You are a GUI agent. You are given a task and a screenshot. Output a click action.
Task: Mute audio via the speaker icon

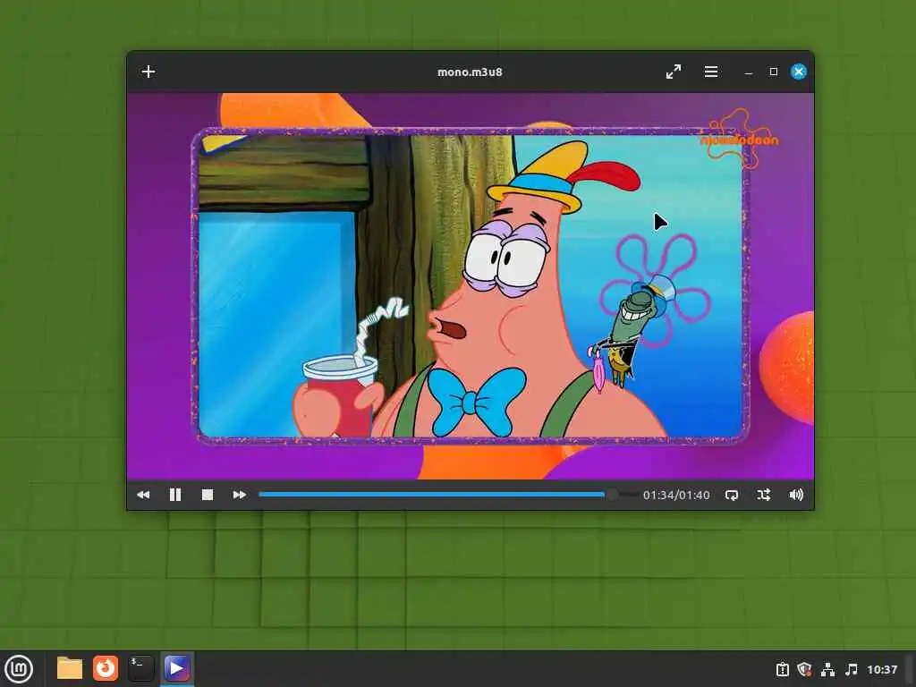point(796,495)
